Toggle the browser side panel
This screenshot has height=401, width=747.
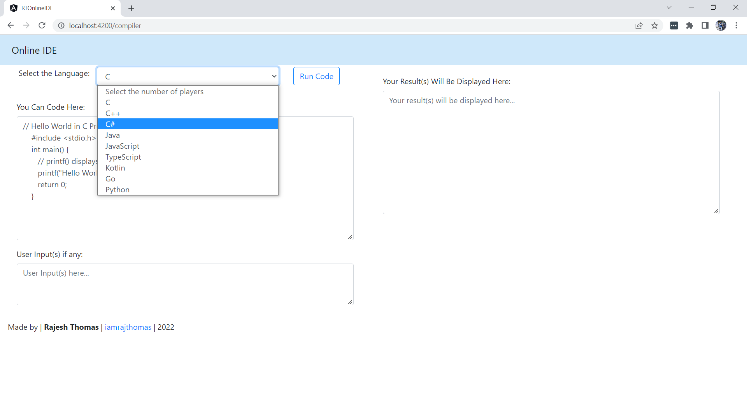click(705, 25)
